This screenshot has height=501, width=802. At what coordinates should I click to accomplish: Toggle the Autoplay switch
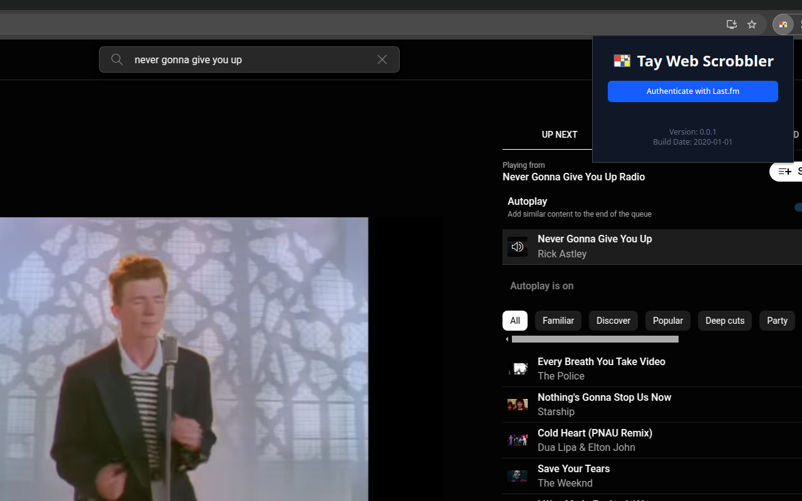[798, 207]
